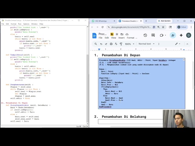This screenshot has height=146, width=195.
Task: Open the File menu in Google Docs
Action: tap(101, 38)
